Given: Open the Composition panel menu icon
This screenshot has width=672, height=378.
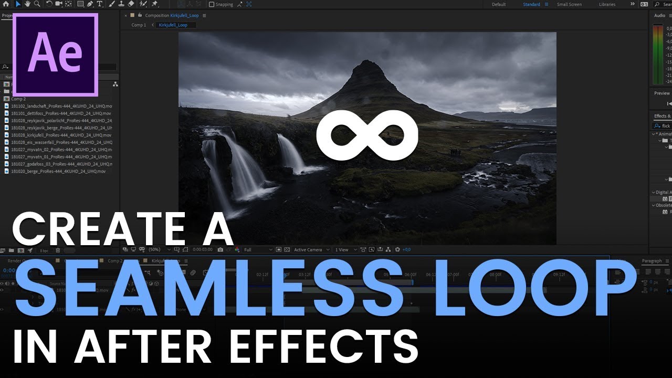Looking at the screenshot, I should (204, 16).
